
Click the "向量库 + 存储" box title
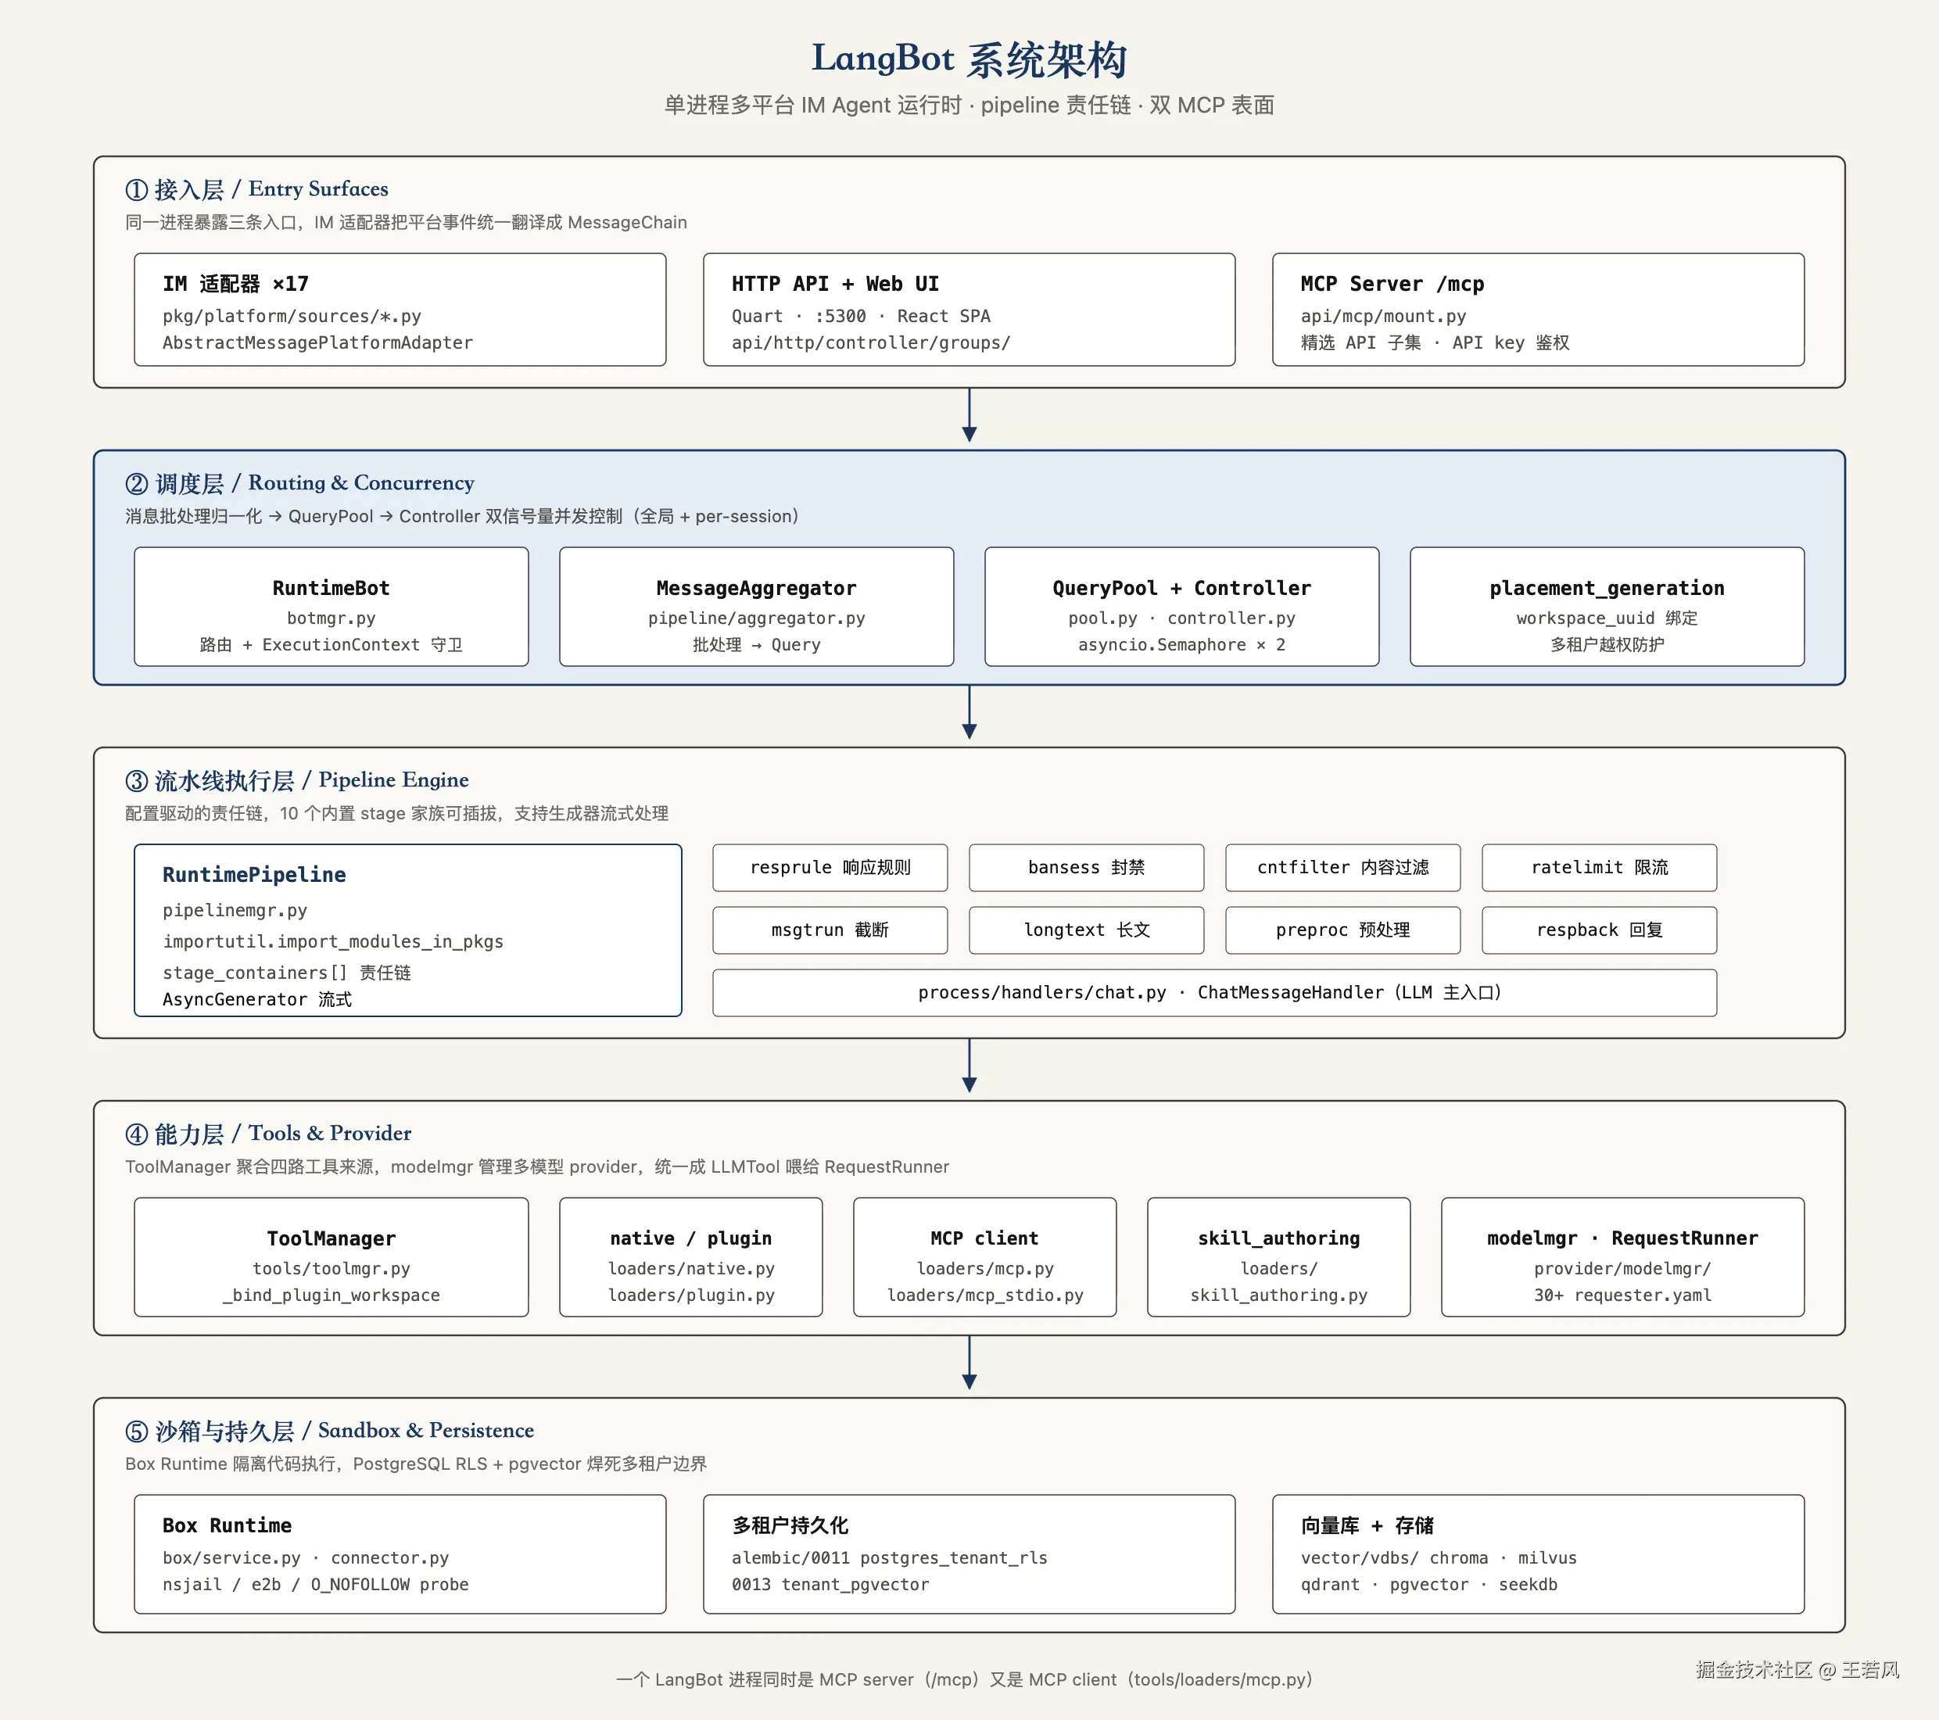point(1367,1525)
